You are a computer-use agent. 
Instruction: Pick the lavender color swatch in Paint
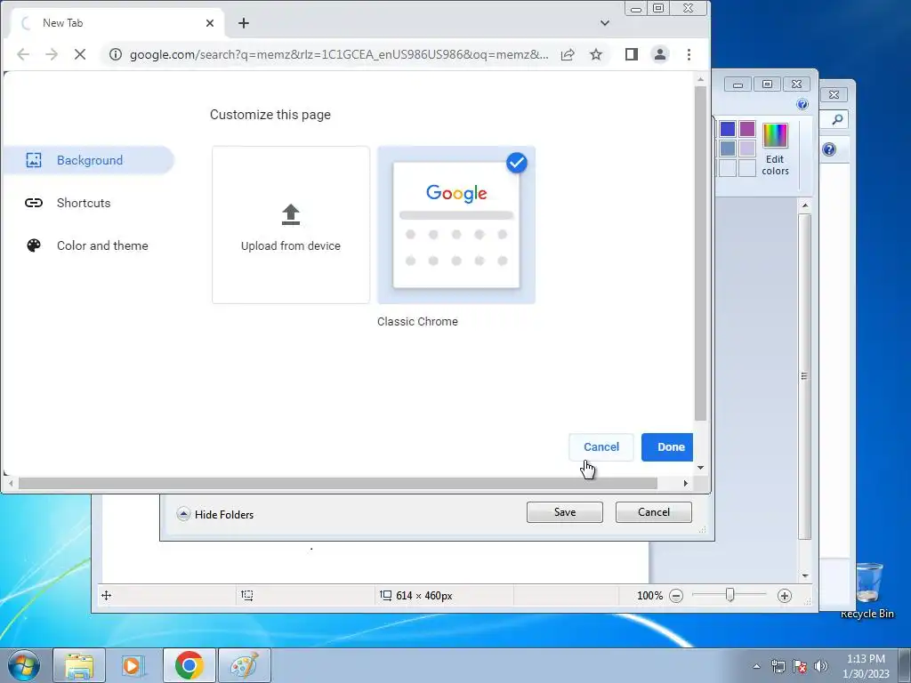click(x=747, y=149)
